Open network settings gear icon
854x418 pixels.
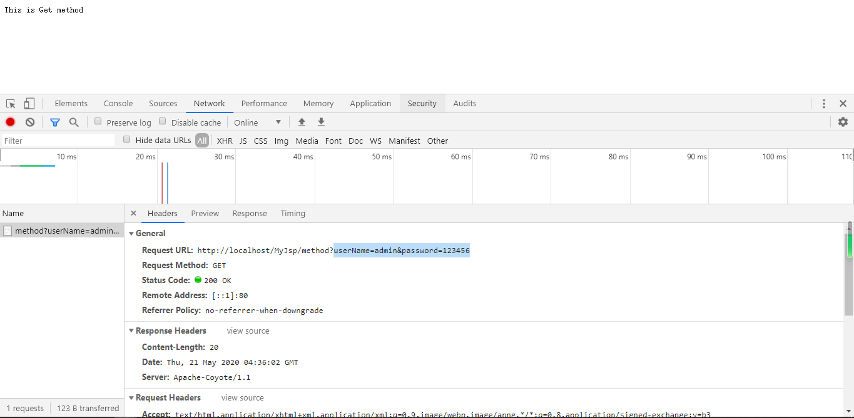tap(843, 122)
